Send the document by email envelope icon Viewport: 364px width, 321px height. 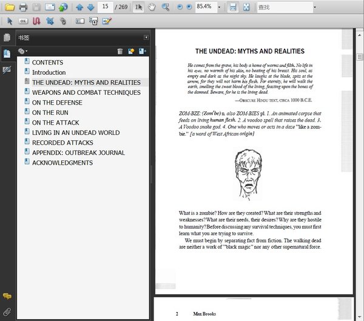50,7
